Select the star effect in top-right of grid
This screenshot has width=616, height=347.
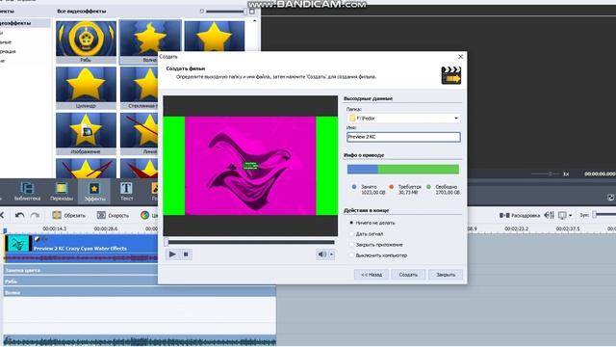214,37
